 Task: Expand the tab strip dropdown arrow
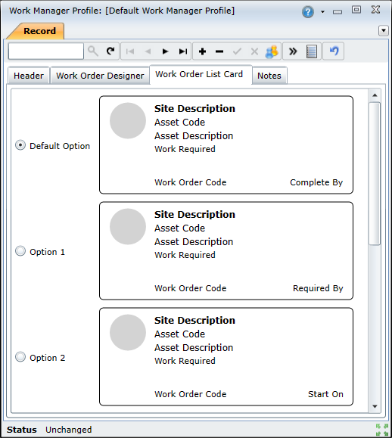(384, 30)
